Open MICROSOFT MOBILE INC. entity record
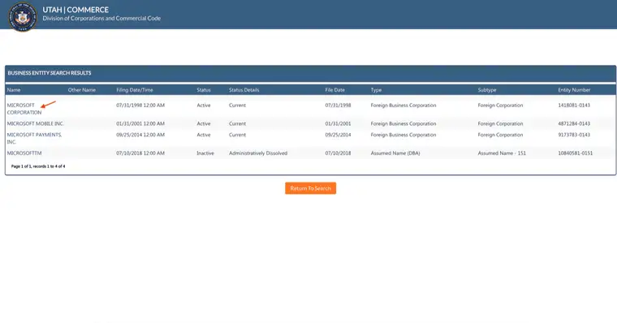 [x=36, y=123]
